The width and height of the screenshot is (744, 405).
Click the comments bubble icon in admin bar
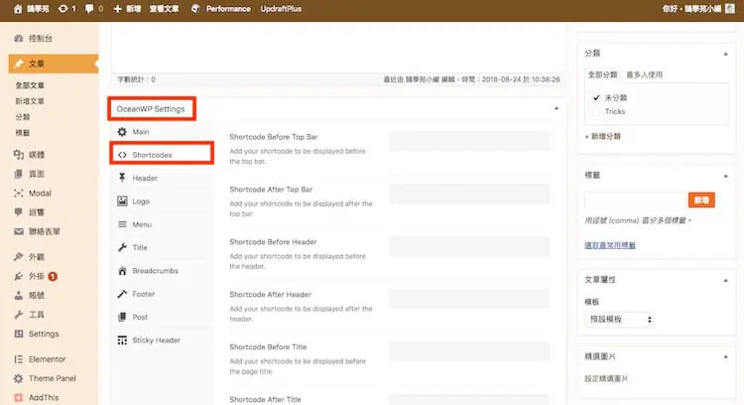(x=88, y=9)
